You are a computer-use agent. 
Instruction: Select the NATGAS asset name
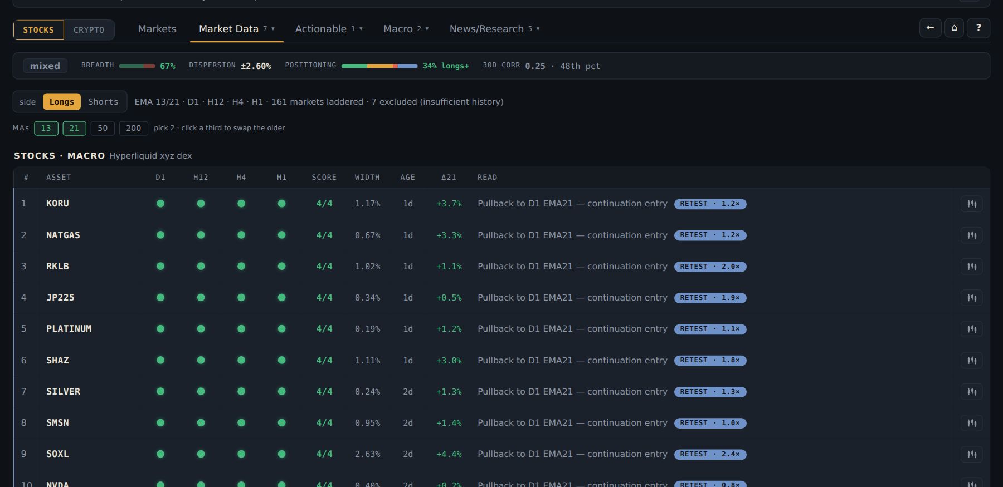point(63,235)
